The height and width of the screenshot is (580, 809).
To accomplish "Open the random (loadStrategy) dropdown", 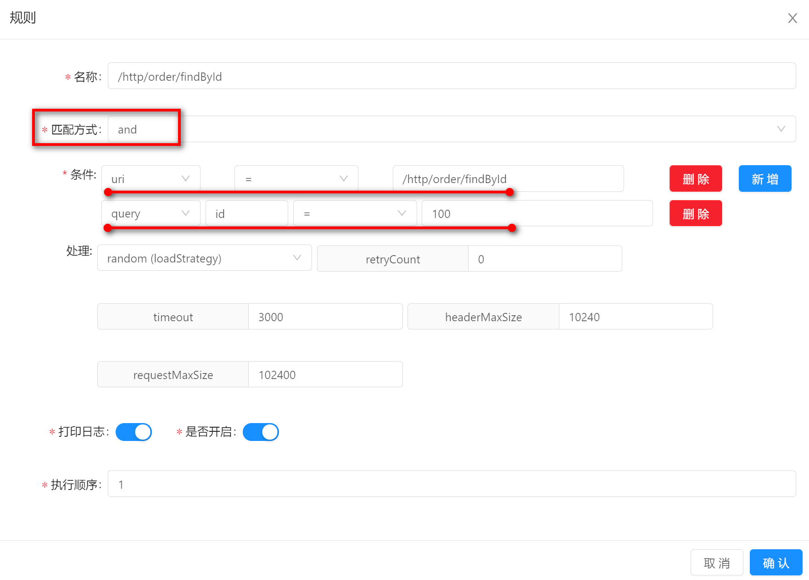I will coord(204,258).
